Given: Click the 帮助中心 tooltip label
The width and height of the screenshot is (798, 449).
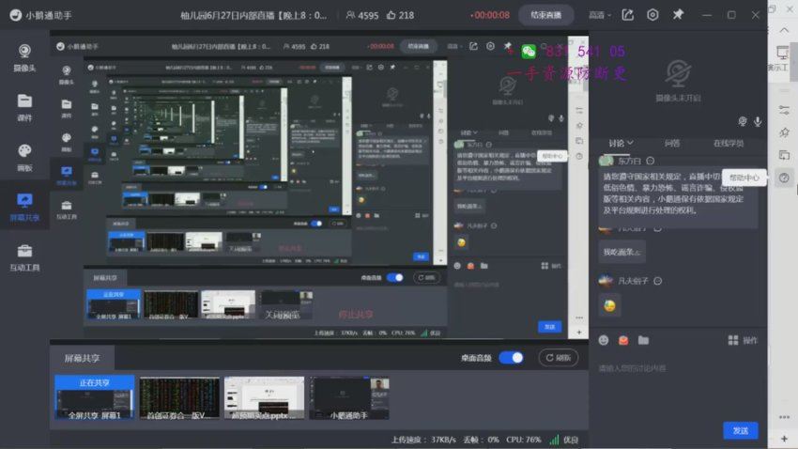Looking at the screenshot, I should click(x=744, y=178).
